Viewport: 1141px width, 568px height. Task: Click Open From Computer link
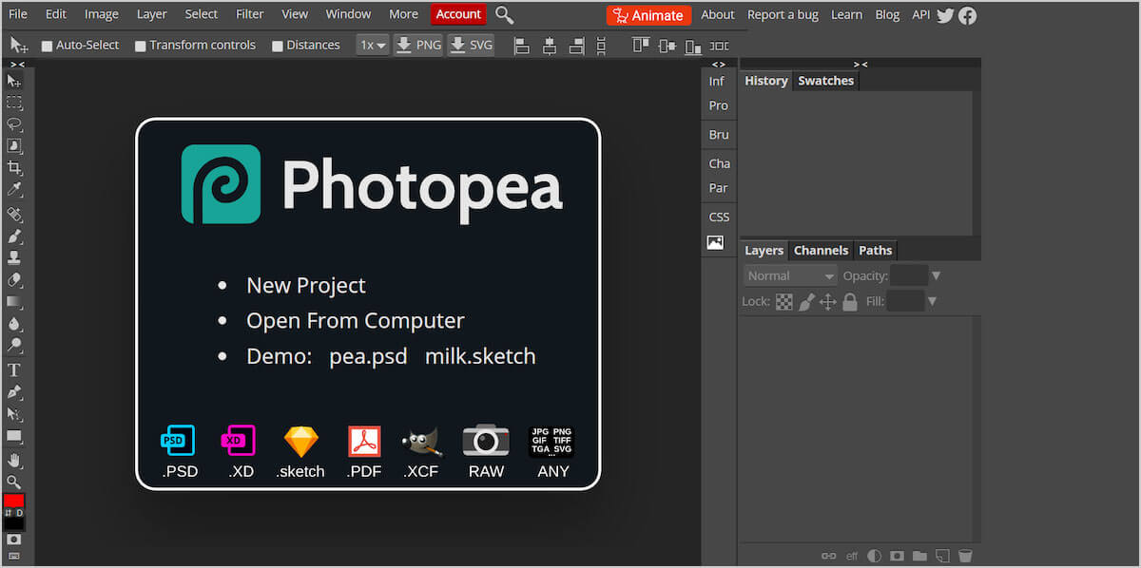point(356,321)
